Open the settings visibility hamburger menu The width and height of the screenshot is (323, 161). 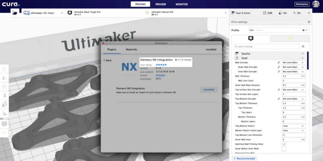tap(303, 47)
